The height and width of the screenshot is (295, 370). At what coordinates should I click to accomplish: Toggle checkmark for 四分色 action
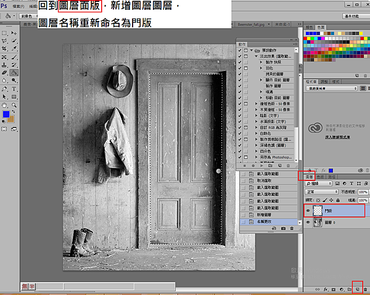coord(240,152)
